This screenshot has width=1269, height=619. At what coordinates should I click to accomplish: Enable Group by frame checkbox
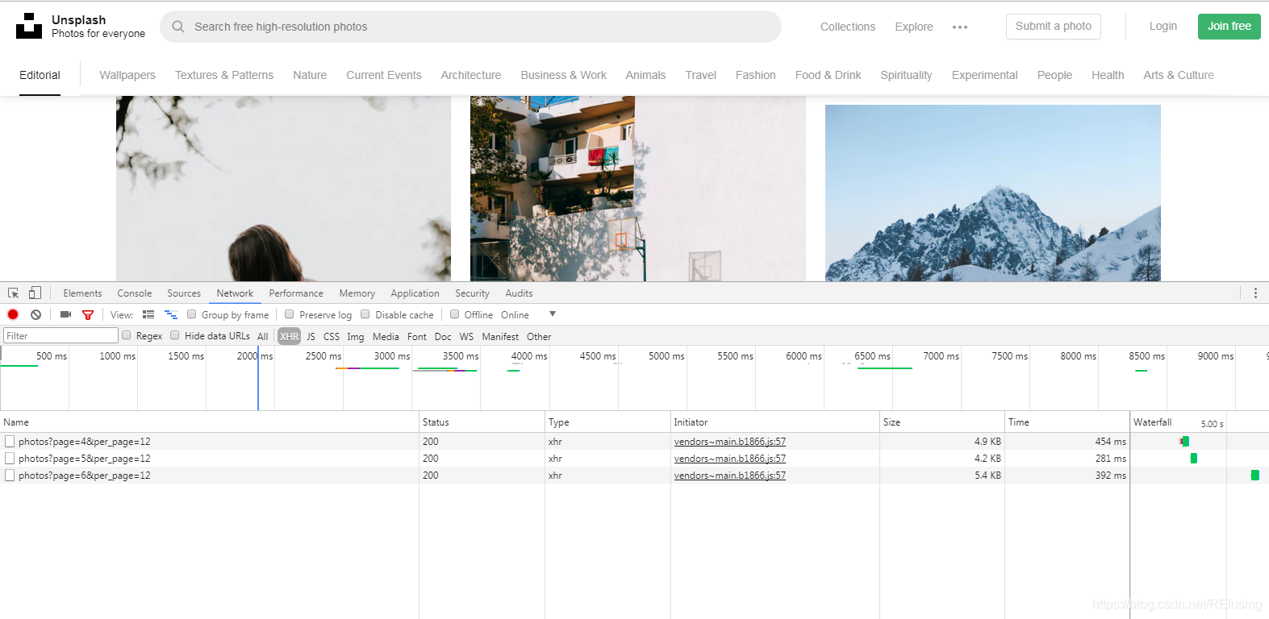(192, 314)
